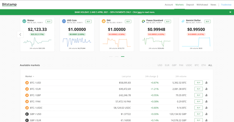Open chart icon for BTC / GBP
This screenshot has height=122, width=234.
(206, 95)
